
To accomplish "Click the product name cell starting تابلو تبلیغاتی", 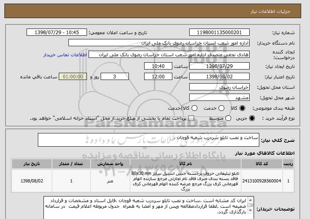I will (186, 181).
